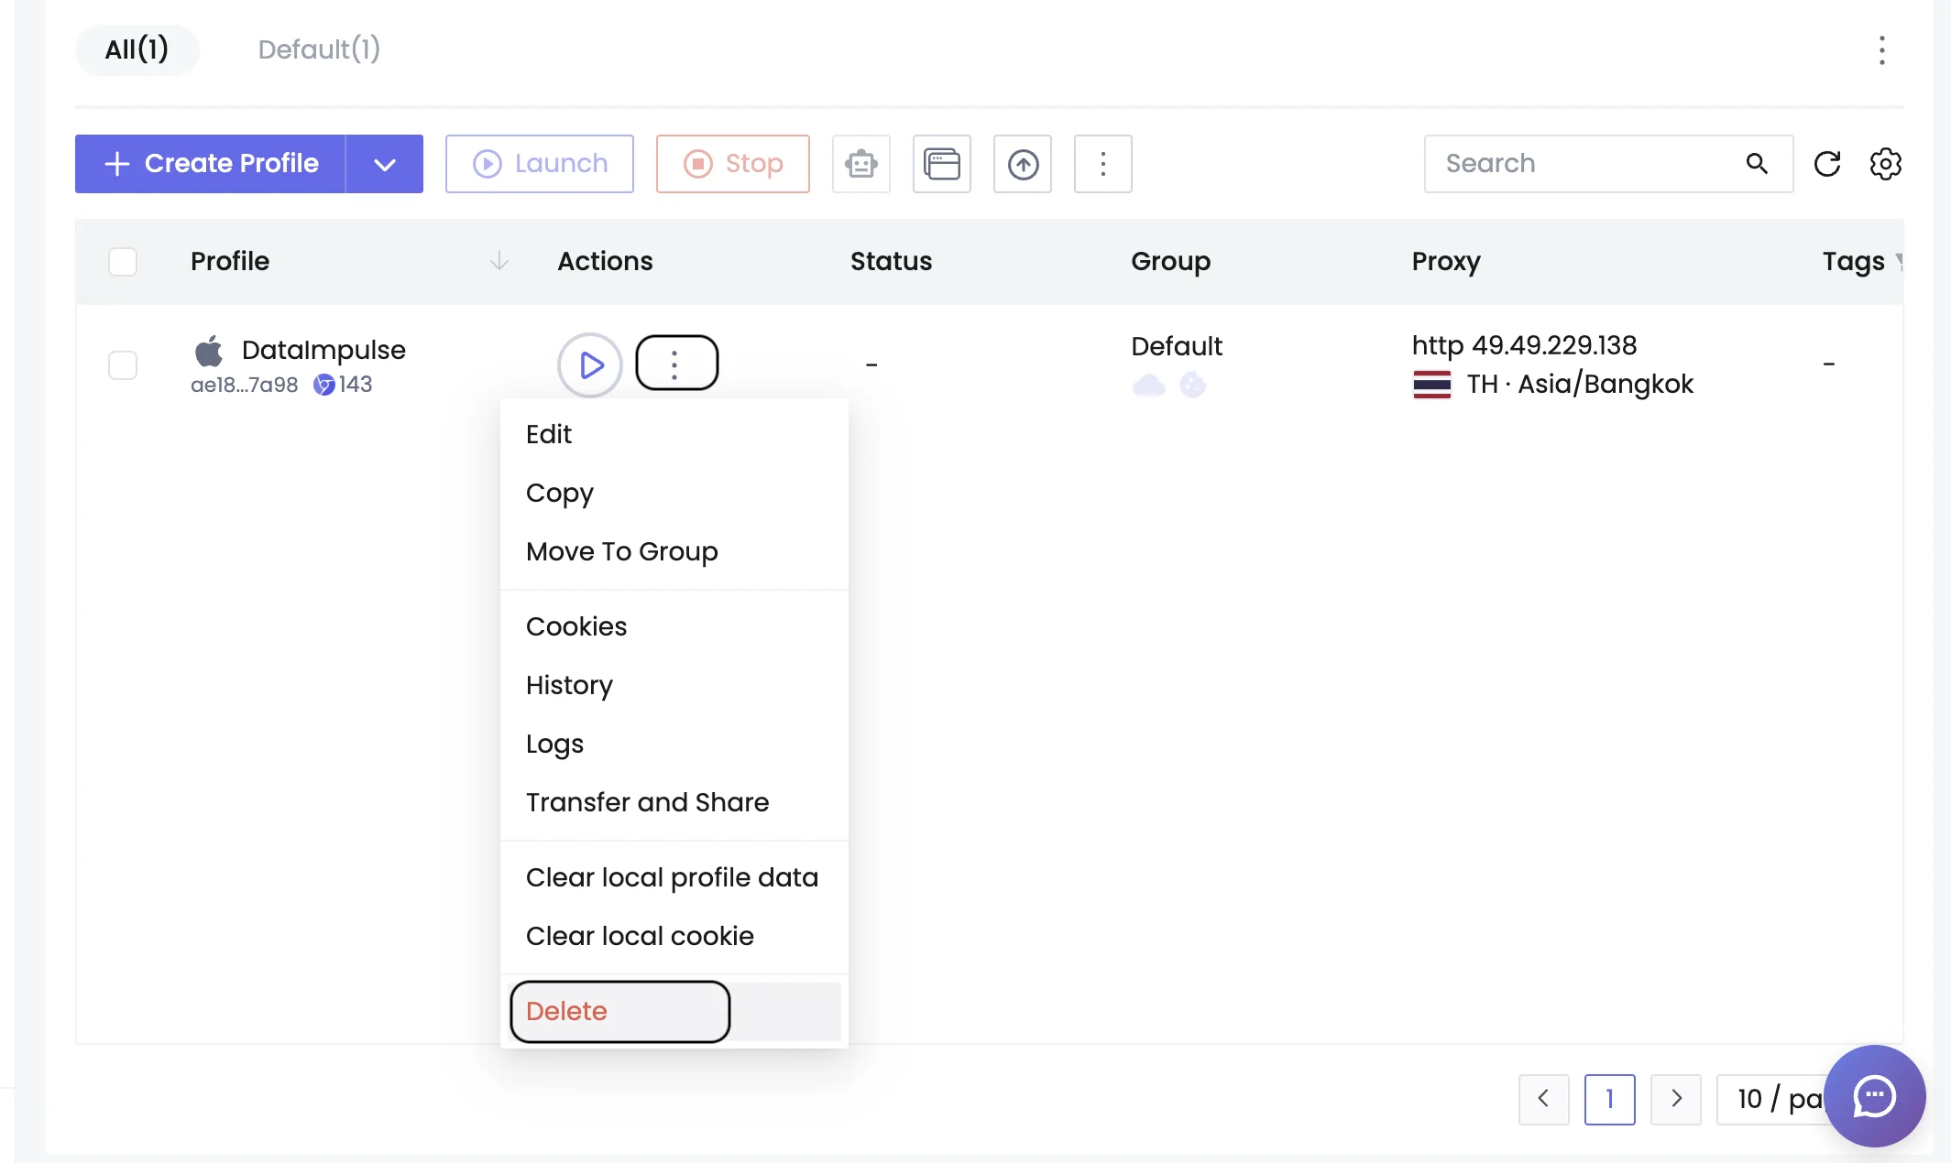Switch to the Default(1) tab
The image size is (1951, 1163).
pyautogui.click(x=319, y=49)
